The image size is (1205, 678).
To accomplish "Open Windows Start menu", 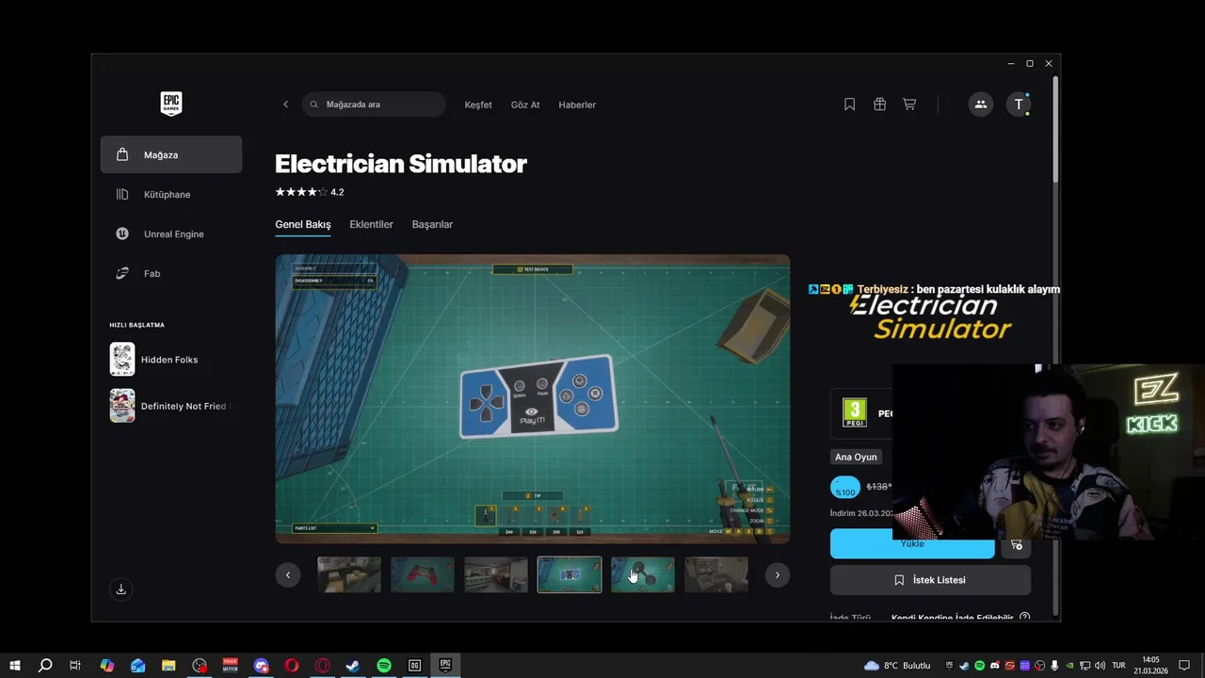I will (x=14, y=666).
